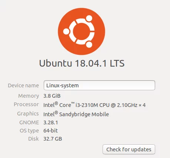The width and height of the screenshot is (170, 158).
Task: Select the GNOME version 3.28.1
Action: coord(51,122)
